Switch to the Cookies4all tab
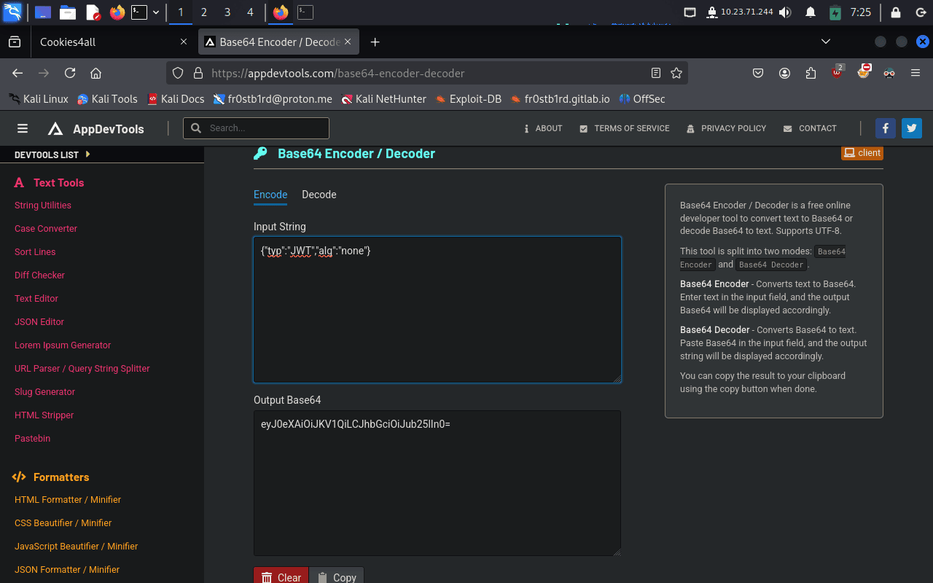 113,42
